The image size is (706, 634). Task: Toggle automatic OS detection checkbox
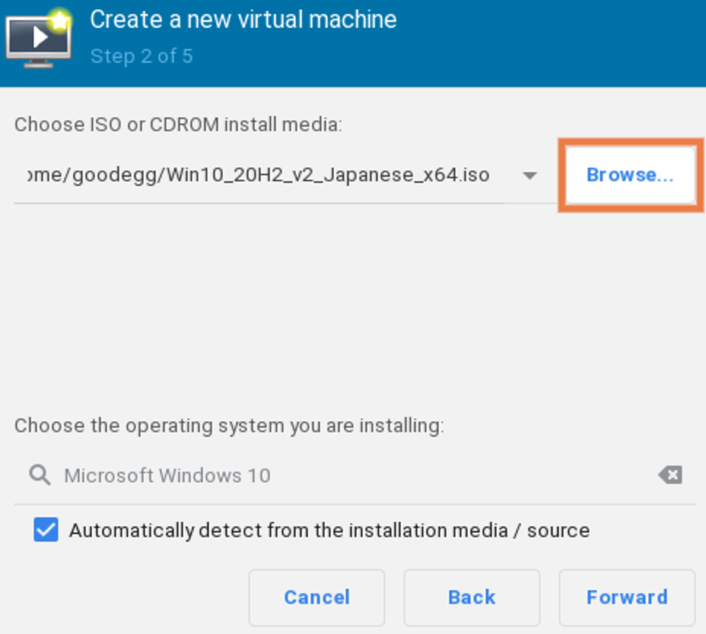46,530
